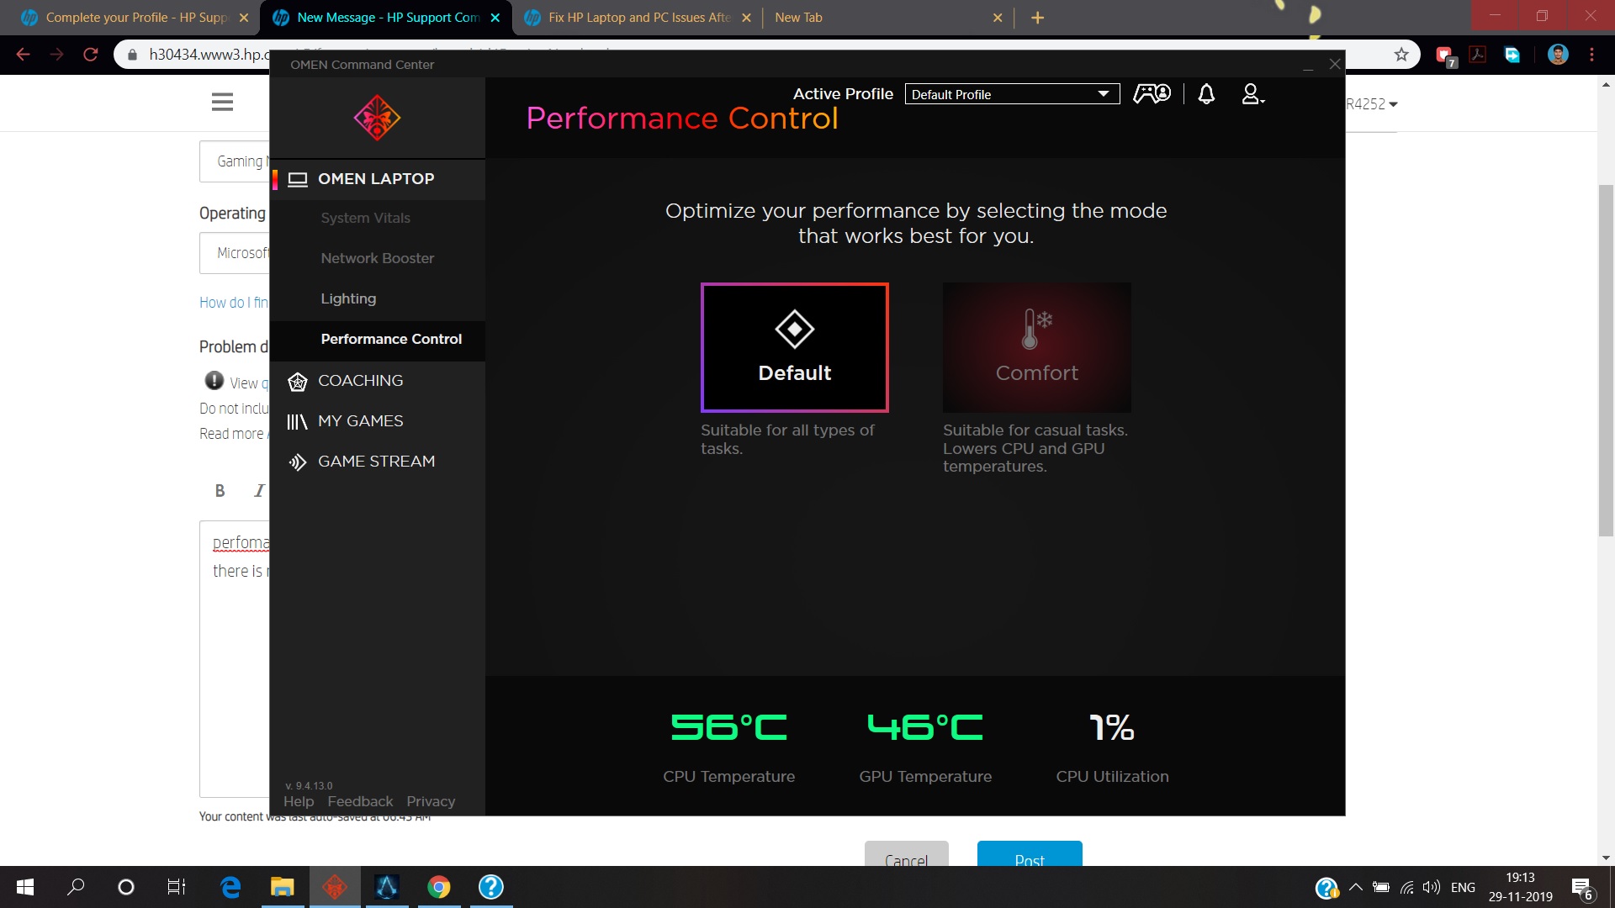Open the user account menu icon
Viewport: 1615px width, 908px height.
click(1252, 94)
